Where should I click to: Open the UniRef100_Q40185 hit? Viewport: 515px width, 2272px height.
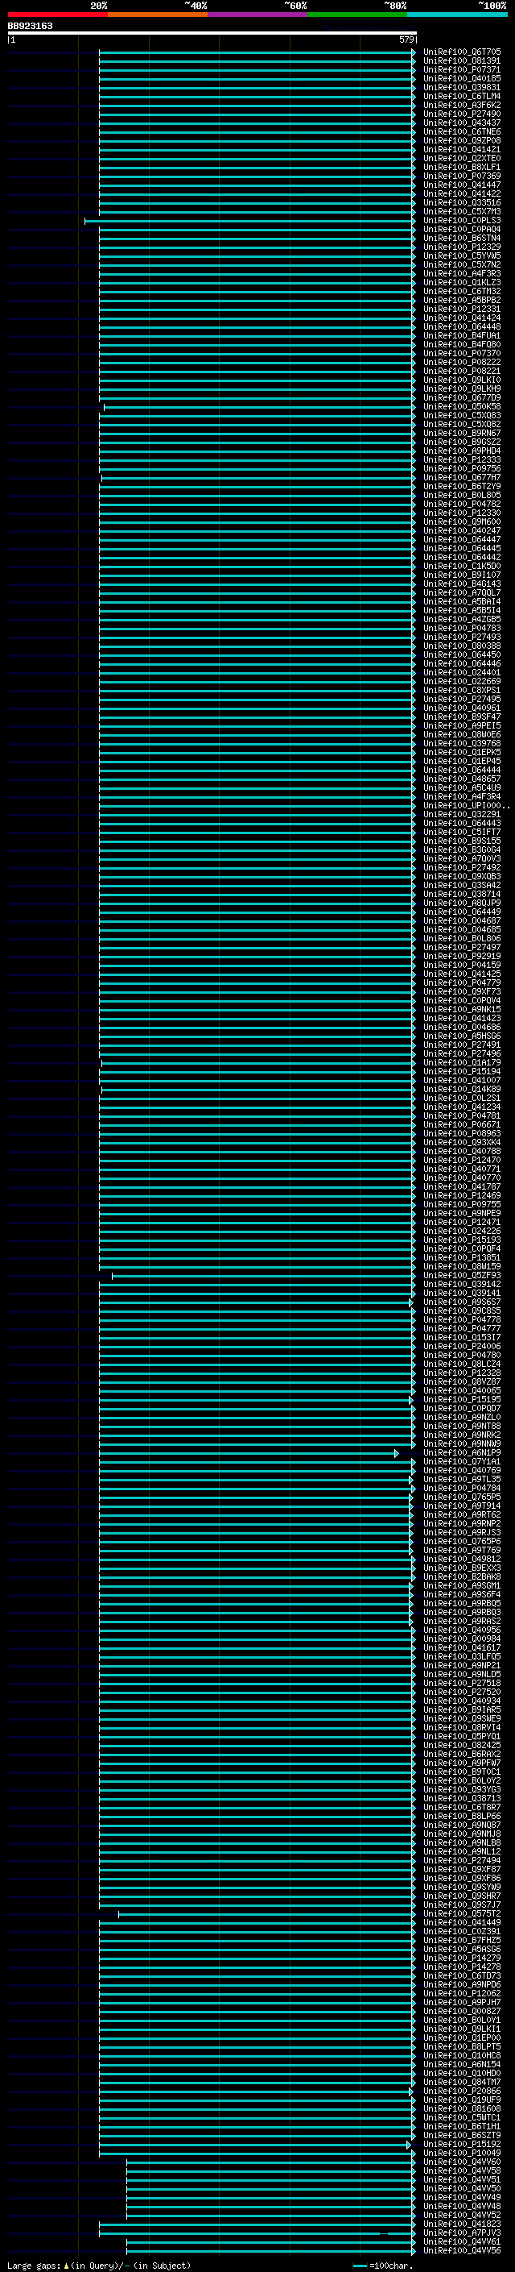pyautogui.click(x=462, y=78)
